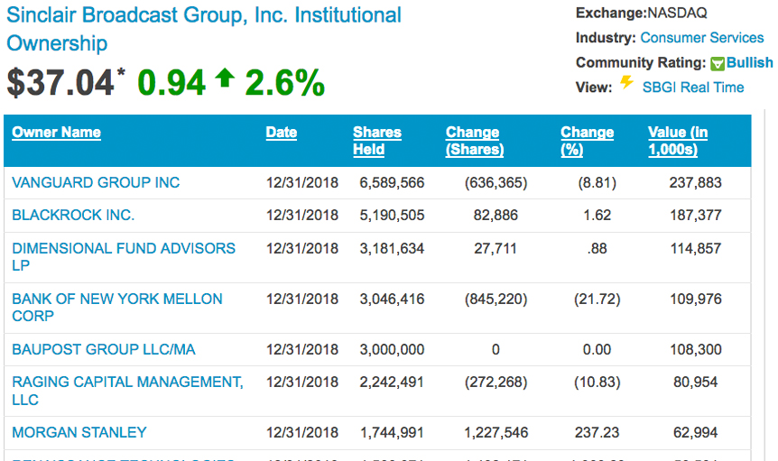Open BAUPOST GROUP LLC/MA owner link

pos(104,349)
